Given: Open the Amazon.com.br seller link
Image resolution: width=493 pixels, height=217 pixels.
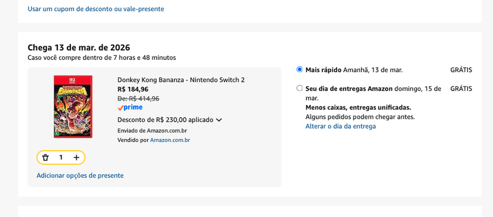Looking at the screenshot, I should click(170, 140).
